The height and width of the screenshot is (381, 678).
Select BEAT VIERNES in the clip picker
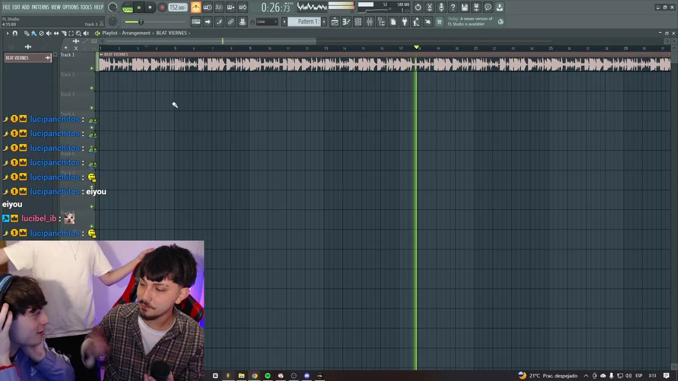[28, 58]
